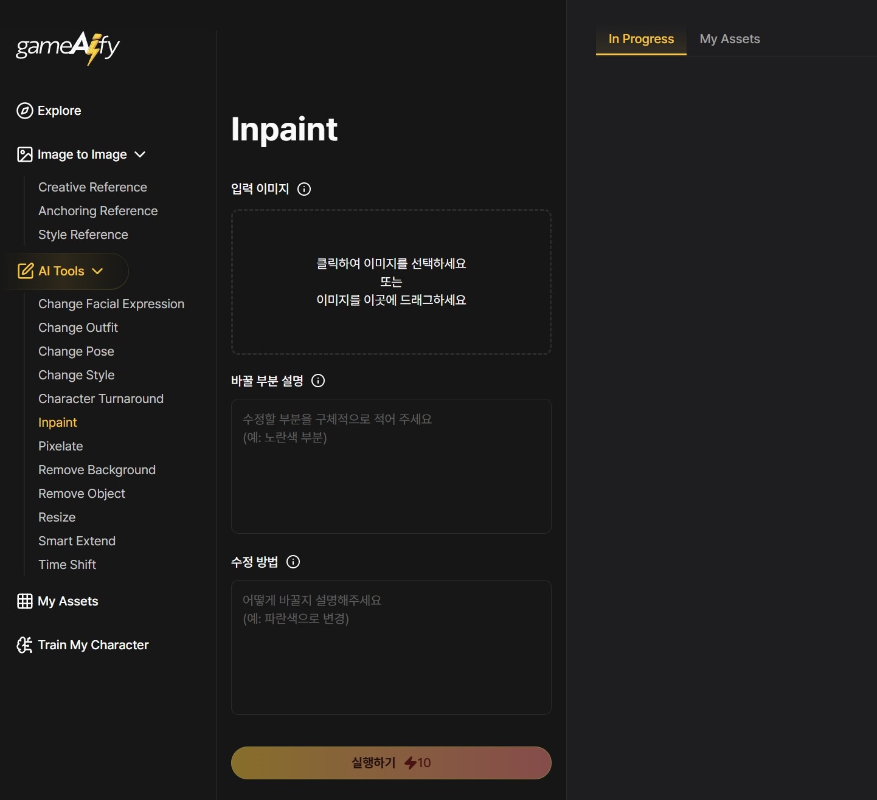Click the Train My Character brain icon
Image resolution: width=877 pixels, height=800 pixels.
point(25,645)
